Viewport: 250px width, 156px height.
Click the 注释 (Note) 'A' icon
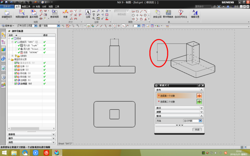88,12
